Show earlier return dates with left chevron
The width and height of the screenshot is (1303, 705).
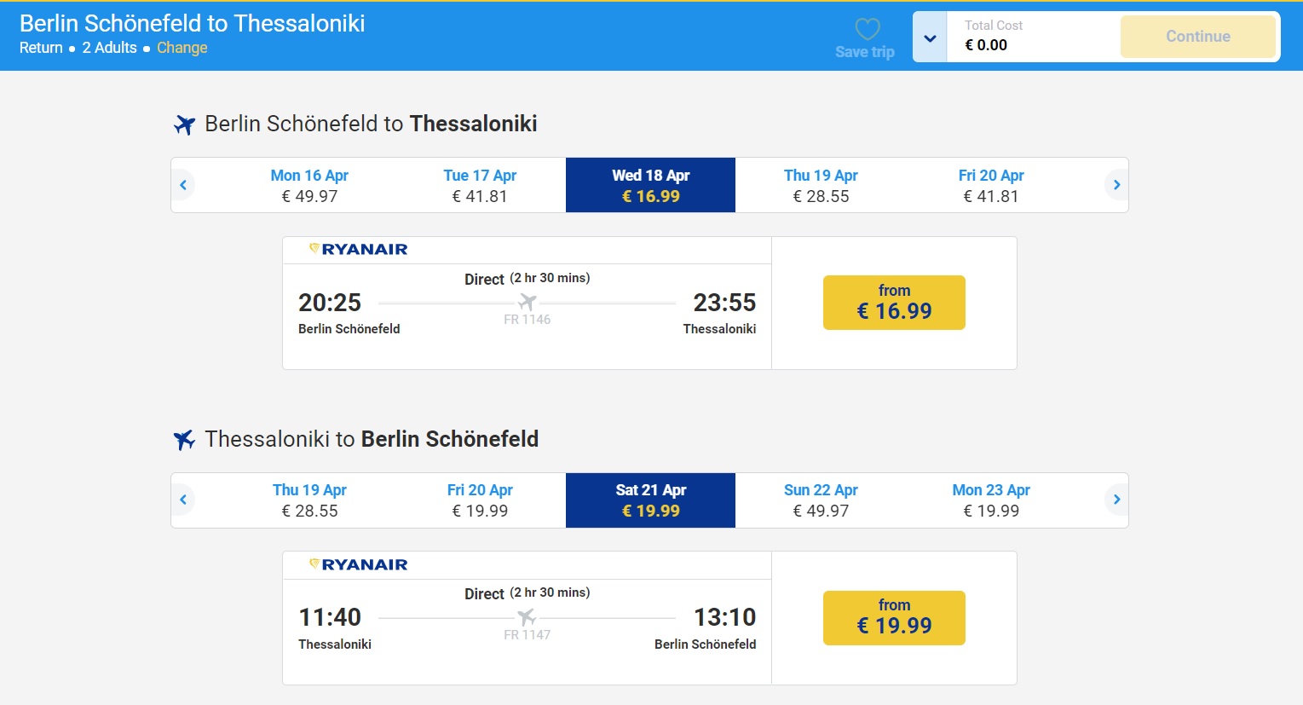(x=183, y=500)
